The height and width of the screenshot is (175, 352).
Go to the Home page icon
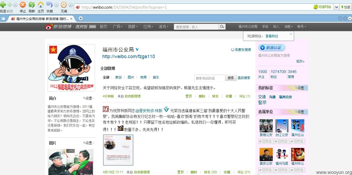pos(41,5)
